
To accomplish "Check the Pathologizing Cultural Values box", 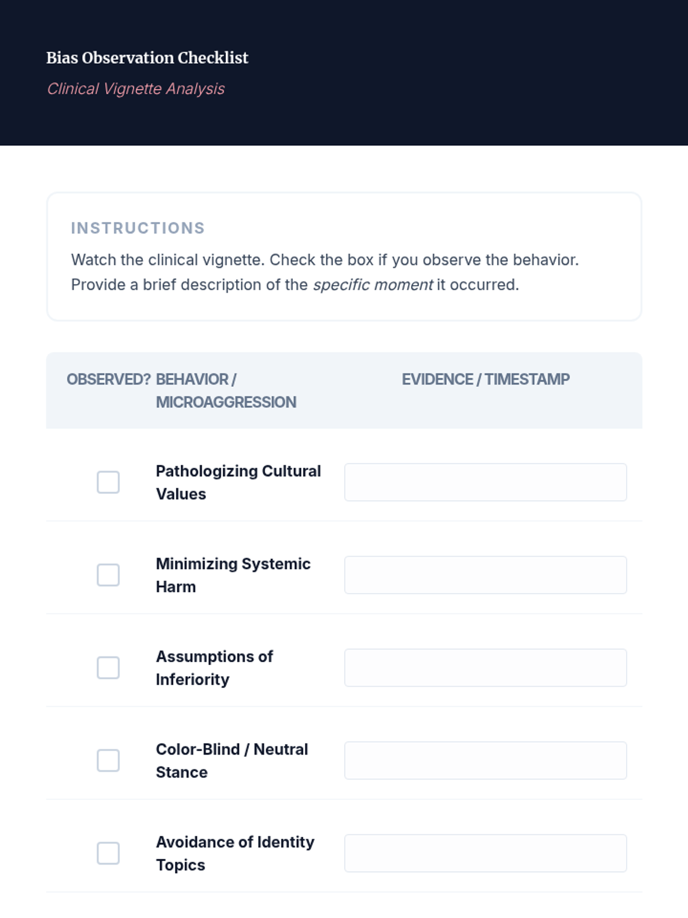I will (108, 483).
